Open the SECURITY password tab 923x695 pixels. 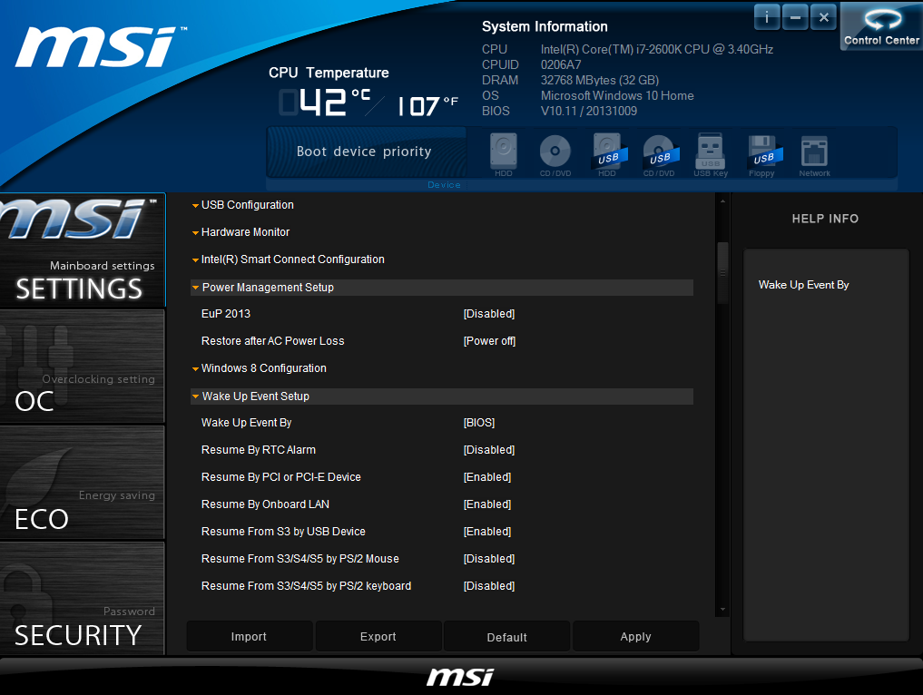83,599
